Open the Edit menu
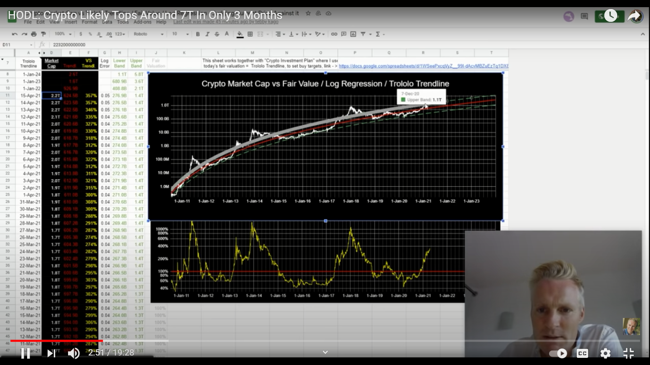Screen dimensions: 650x365 [40, 22]
